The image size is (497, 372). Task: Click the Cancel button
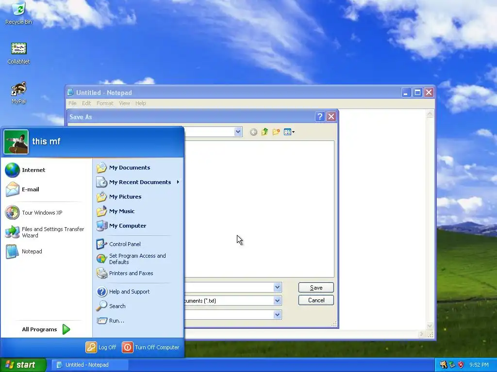(316, 300)
